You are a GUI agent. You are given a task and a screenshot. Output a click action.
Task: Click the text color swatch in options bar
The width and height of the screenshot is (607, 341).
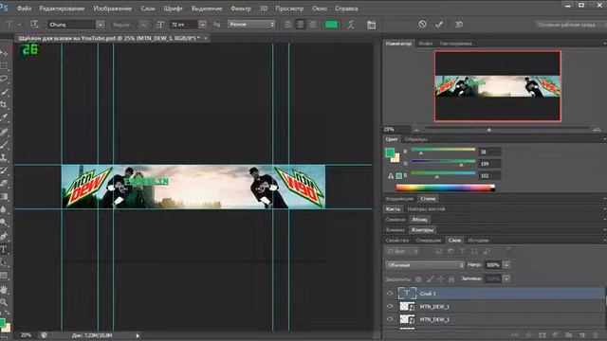coord(331,25)
